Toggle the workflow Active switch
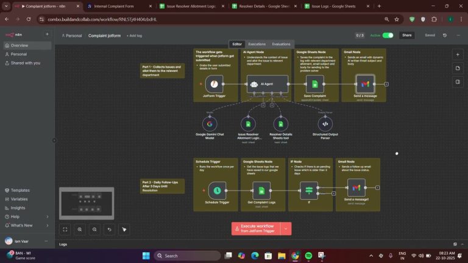The image size is (468, 263). click(x=388, y=35)
